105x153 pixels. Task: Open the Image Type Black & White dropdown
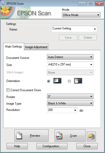point(70,103)
